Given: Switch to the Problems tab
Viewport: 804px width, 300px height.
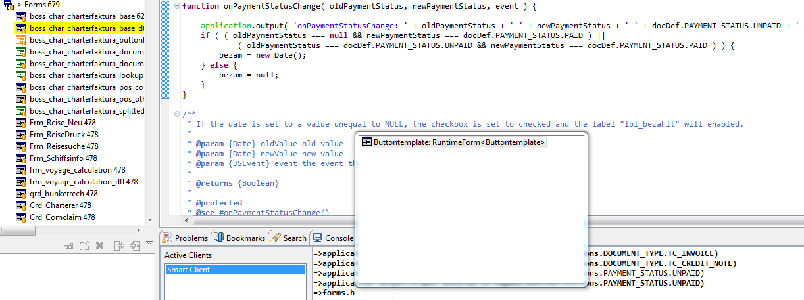Looking at the screenshot, I should (x=185, y=238).
